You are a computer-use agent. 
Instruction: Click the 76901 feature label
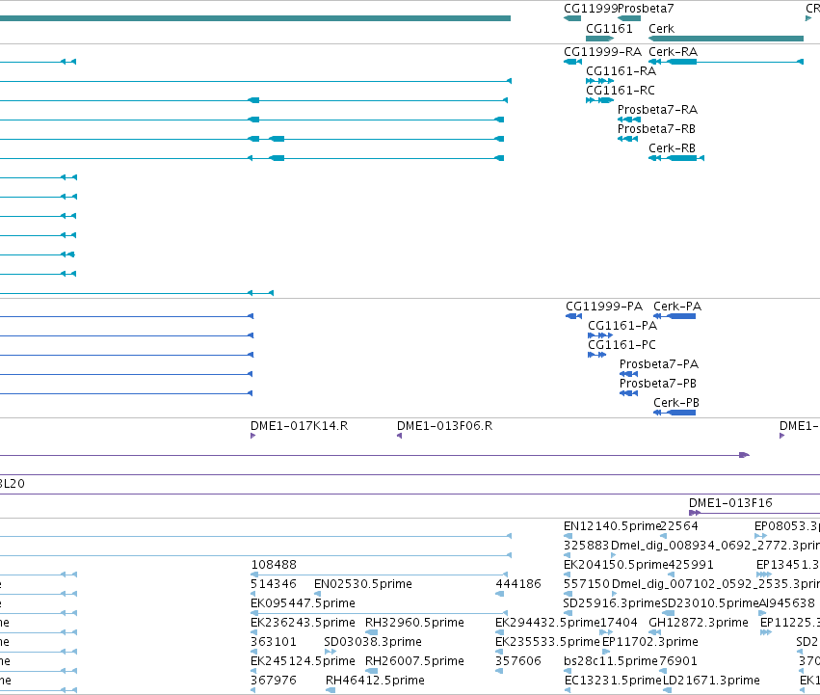click(678, 661)
